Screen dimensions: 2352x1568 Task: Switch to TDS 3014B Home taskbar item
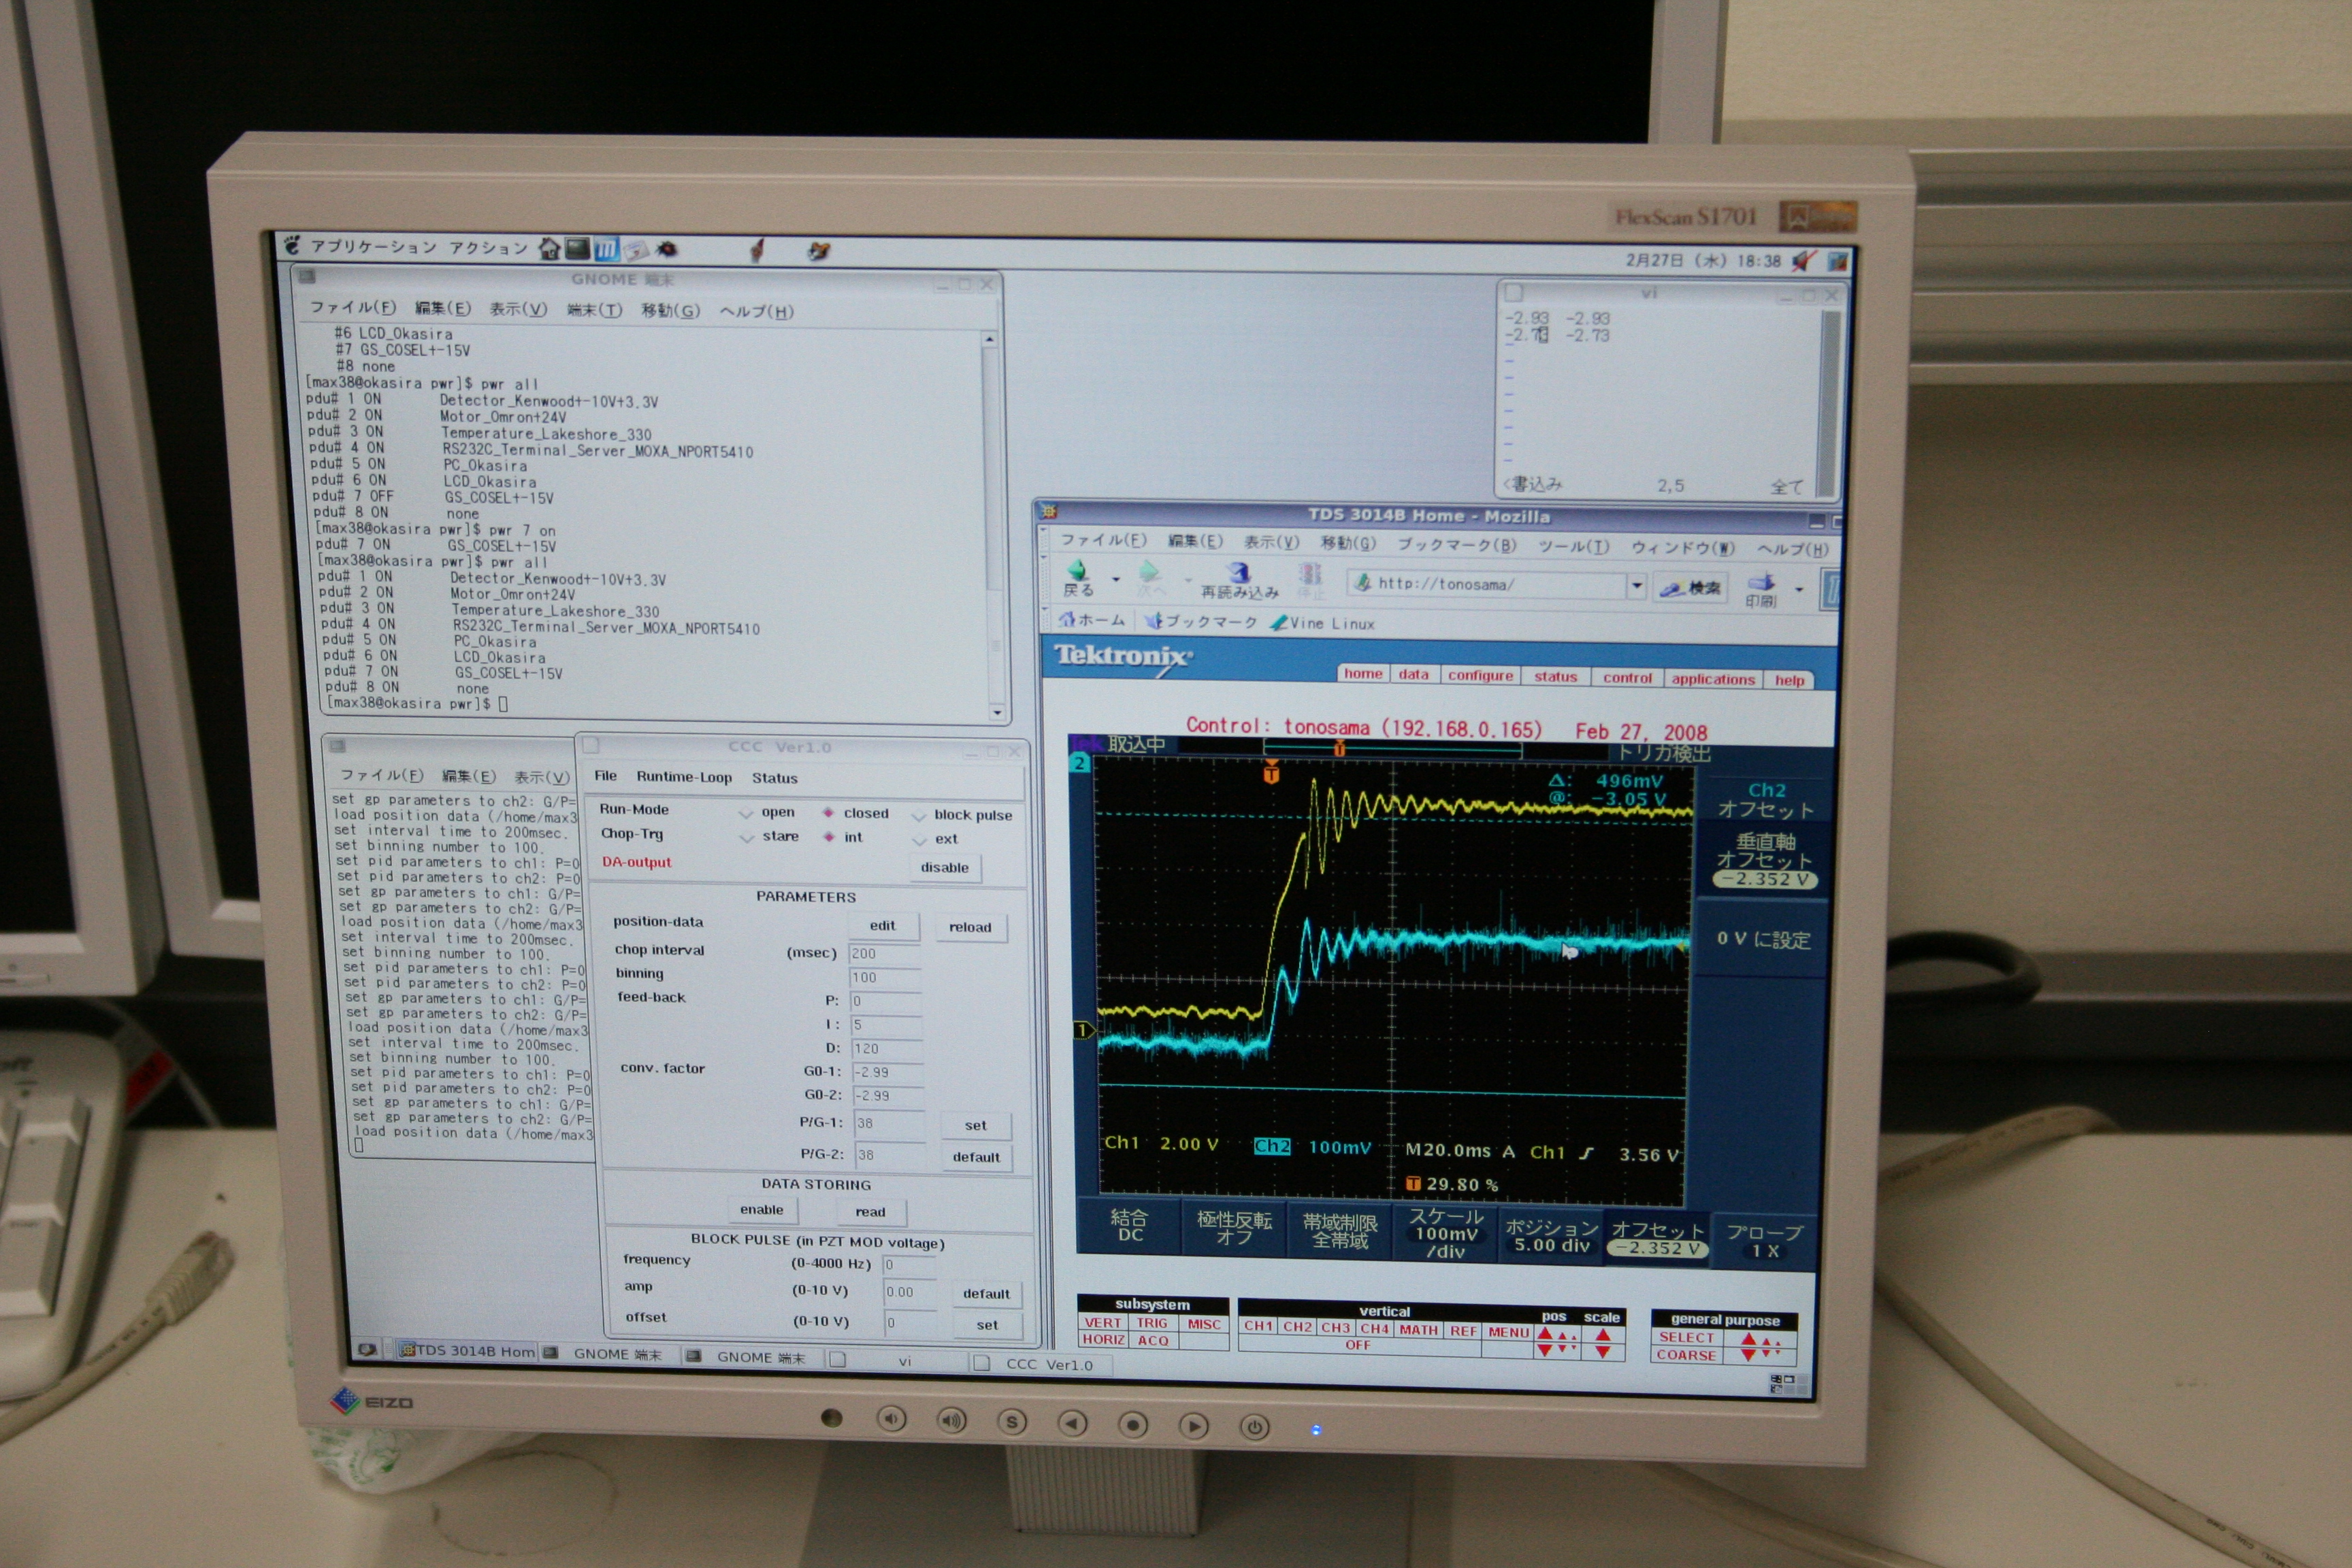468,1351
